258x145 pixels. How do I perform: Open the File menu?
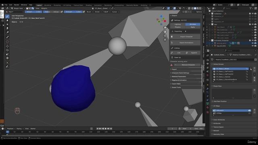pos(6,5)
